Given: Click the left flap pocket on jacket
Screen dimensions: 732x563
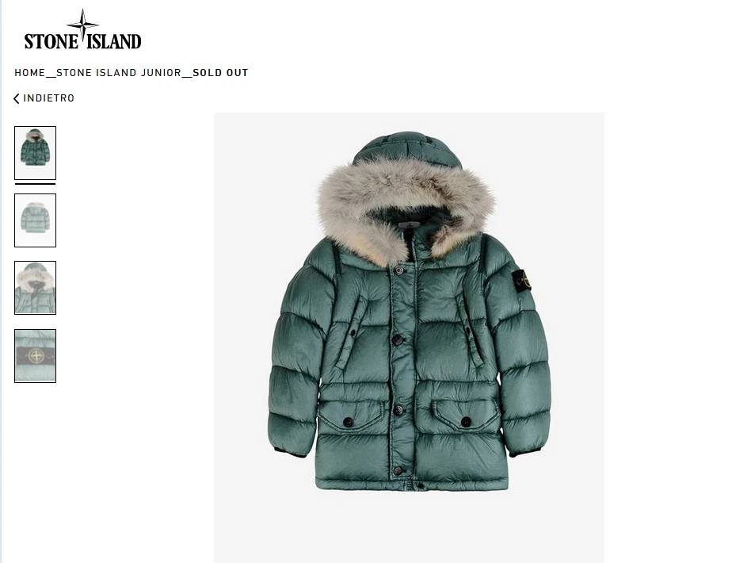Looking at the screenshot, I should (353, 415).
